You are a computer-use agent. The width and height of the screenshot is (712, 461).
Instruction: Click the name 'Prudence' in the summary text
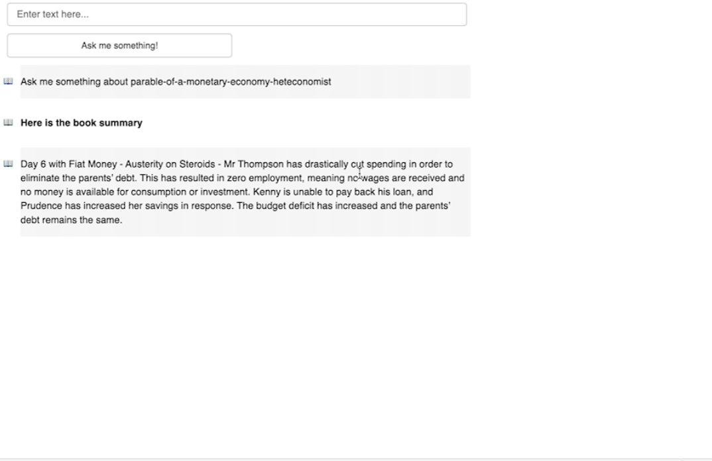[42, 206]
